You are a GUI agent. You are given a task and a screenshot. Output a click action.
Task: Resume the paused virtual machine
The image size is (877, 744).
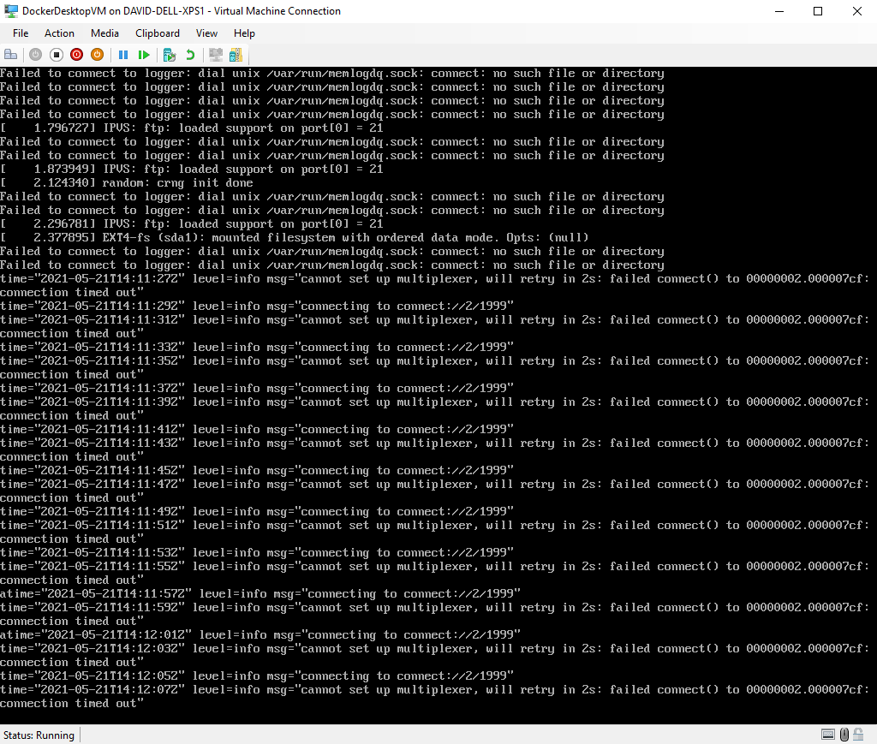pos(143,54)
